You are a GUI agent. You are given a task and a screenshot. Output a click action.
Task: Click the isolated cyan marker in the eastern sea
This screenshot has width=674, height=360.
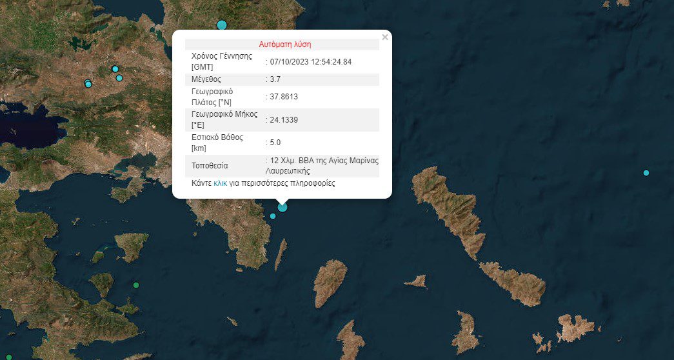coord(646,173)
